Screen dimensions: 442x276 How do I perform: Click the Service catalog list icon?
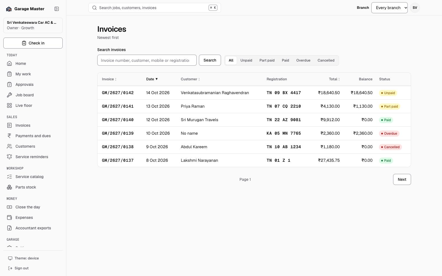pyautogui.click(x=9, y=177)
